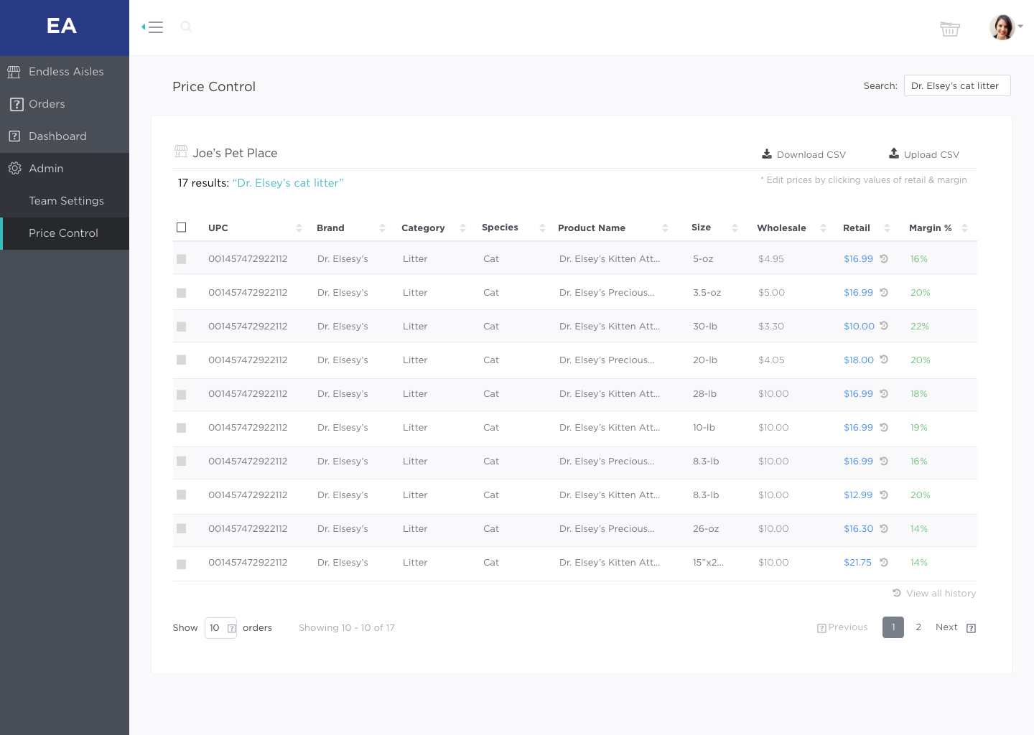The height and width of the screenshot is (735, 1034).
Task: Click the search field containing Dr. Elsey's cat litter
Action: (x=956, y=85)
